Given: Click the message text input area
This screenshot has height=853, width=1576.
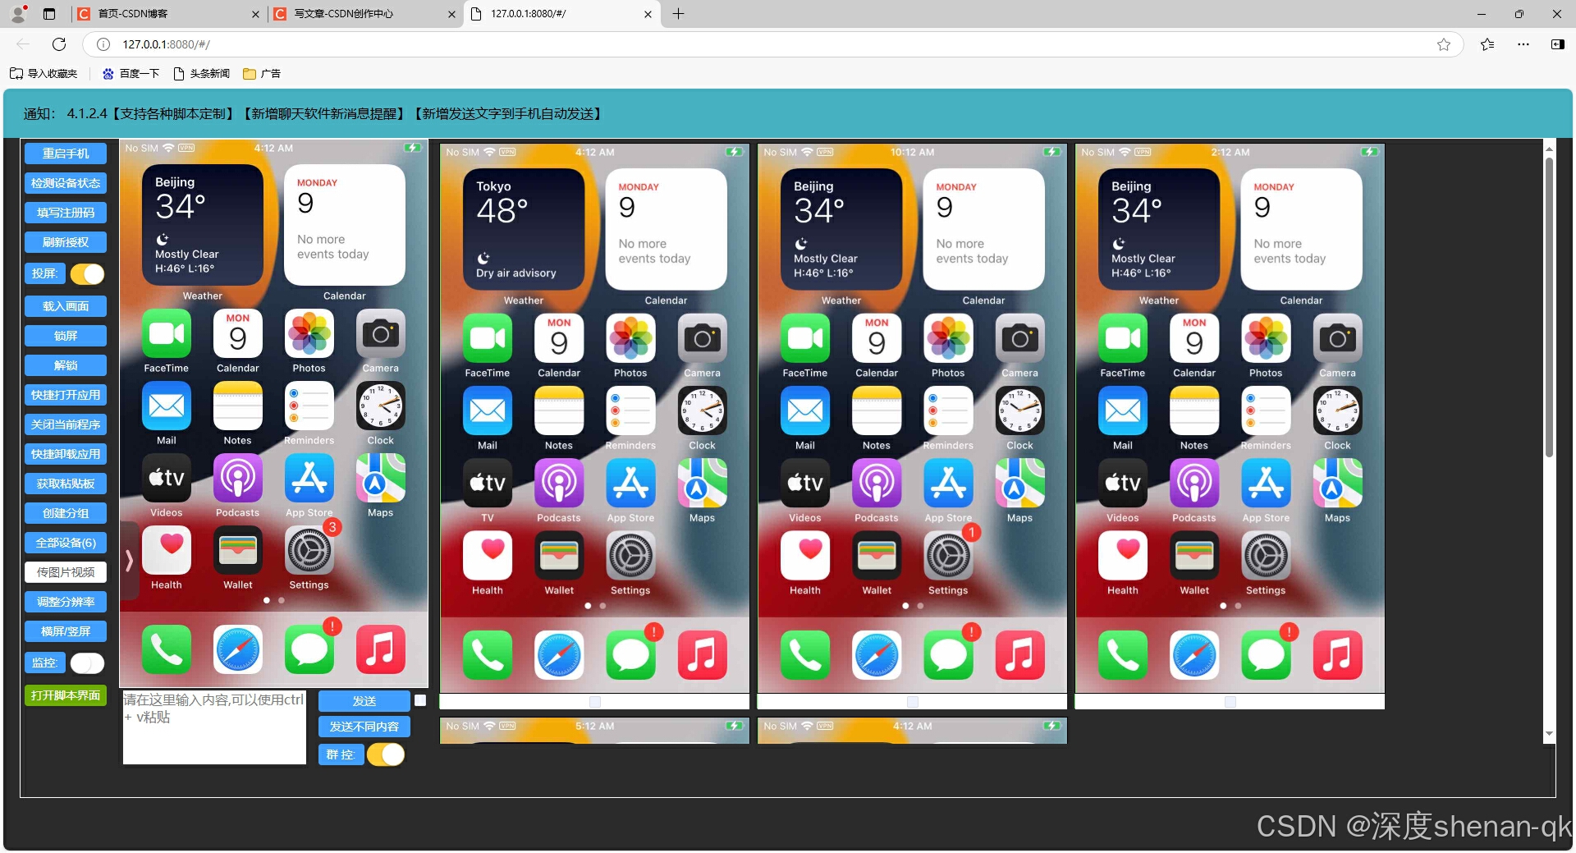Looking at the screenshot, I should tap(214, 727).
